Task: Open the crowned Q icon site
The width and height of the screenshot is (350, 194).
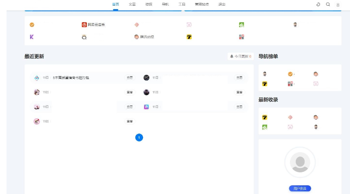Action: (84, 37)
